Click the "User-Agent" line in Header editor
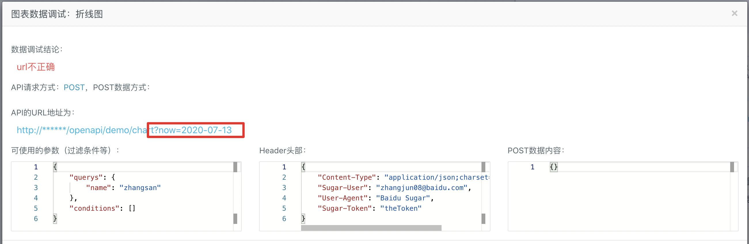This screenshot has width=749, height=244. (x=376, y=198)
